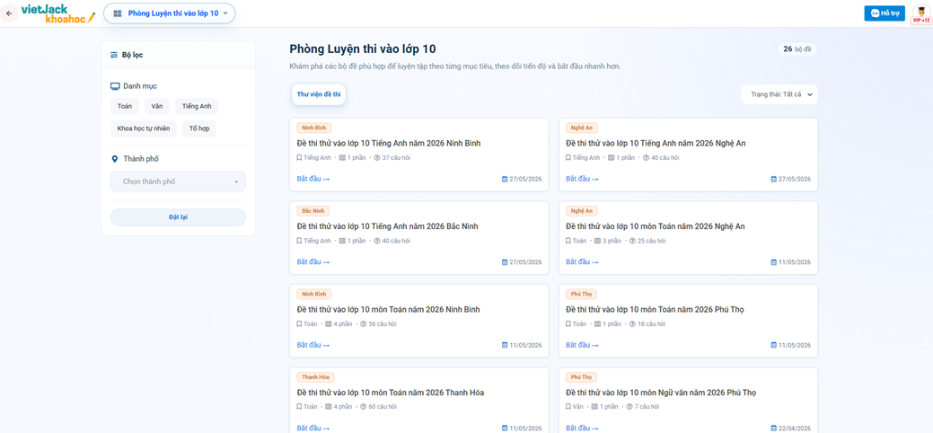The height and width of the screenshot is (433, 933).
Task: Select the Tổ hợp category chip
Action: 199,128
